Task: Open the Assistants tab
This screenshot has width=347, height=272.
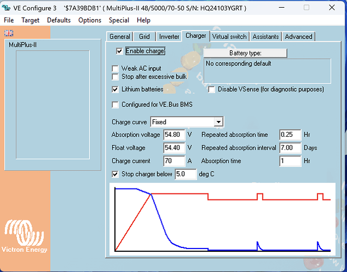Action: point(266,37)
